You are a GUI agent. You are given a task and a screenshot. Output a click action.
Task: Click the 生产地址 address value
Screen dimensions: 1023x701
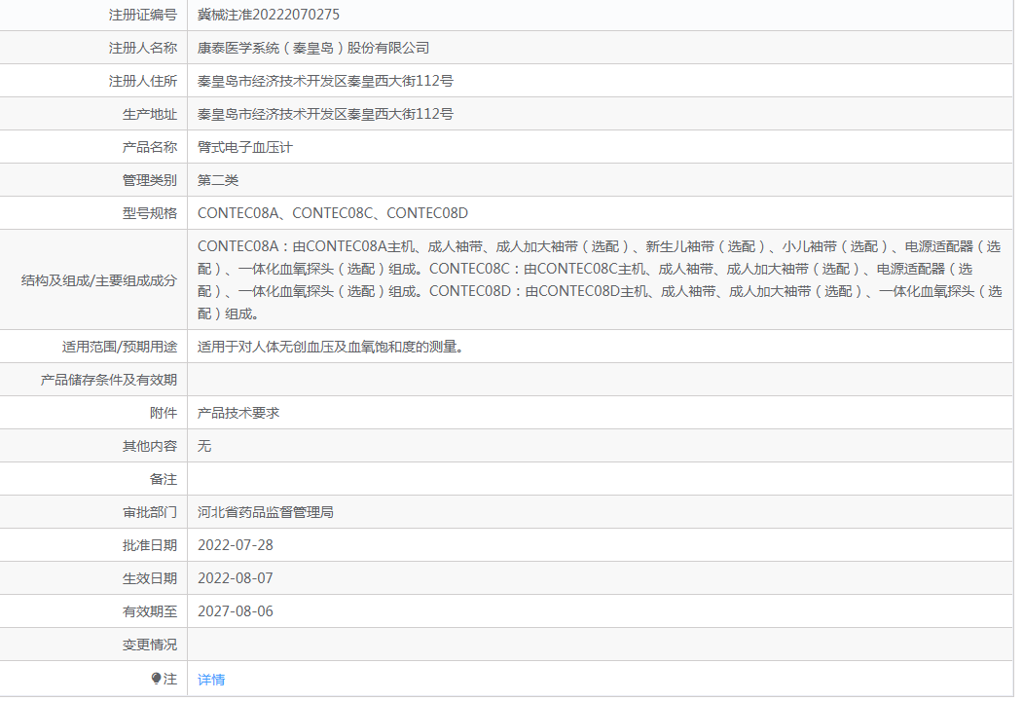pyautogui.click(x=325, y=114)
